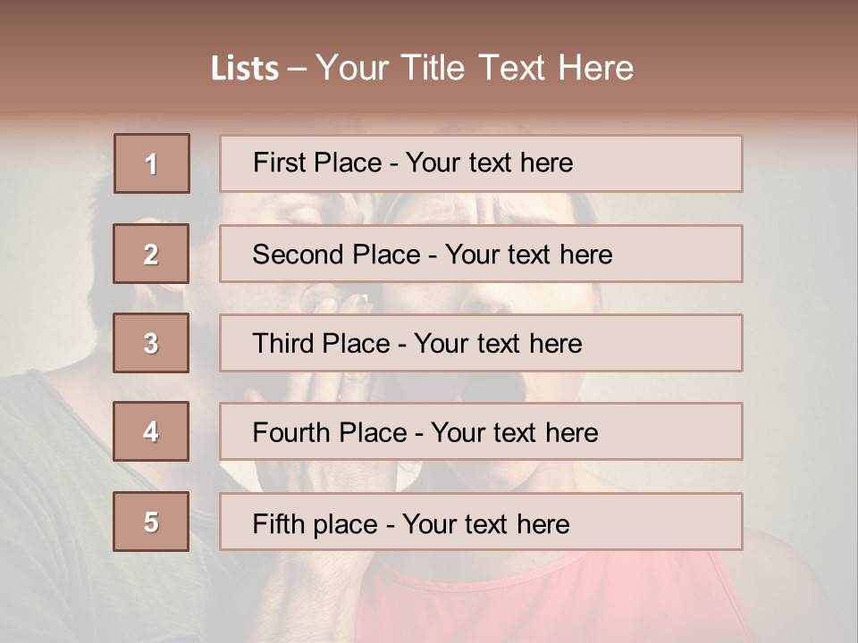858x643 pixels.
Task: Click the word 'Third' in item three
Action: point(283,344)
